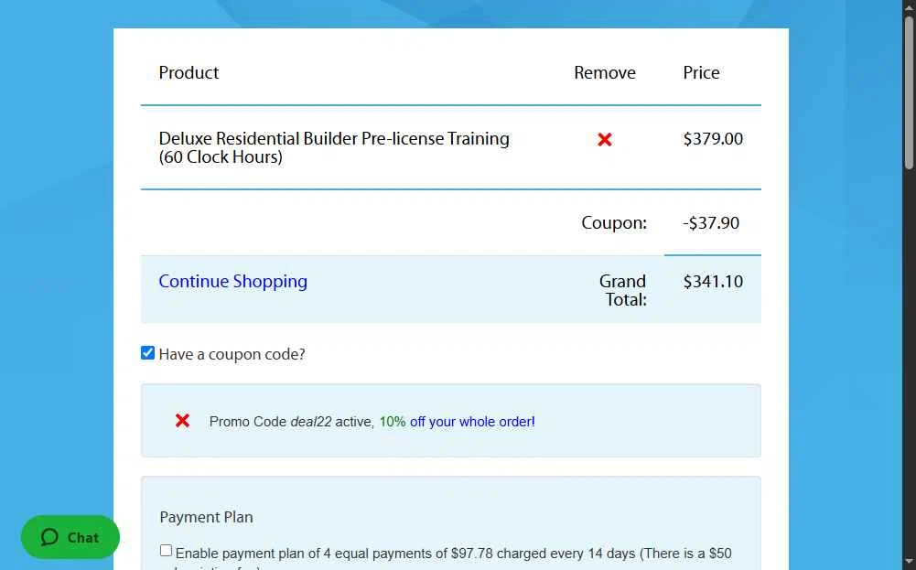Click the 'Payment Plan' heading
This screenshot has width=916, height=570.
coord(206,518)
